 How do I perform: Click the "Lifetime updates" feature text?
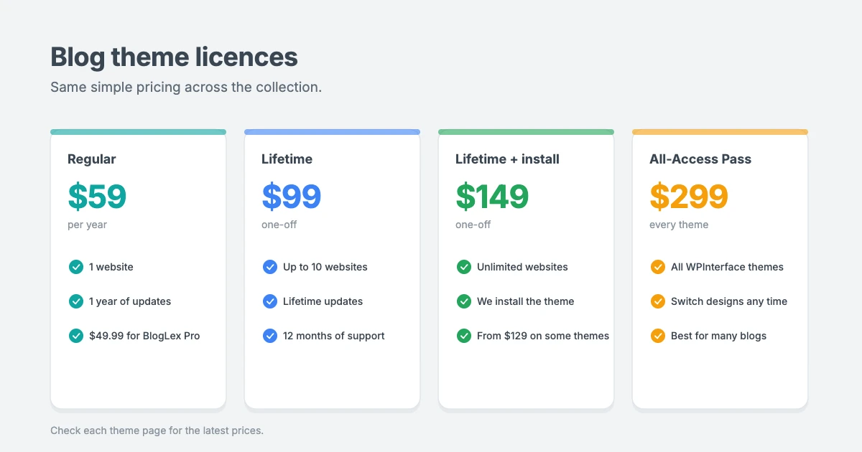323,301
